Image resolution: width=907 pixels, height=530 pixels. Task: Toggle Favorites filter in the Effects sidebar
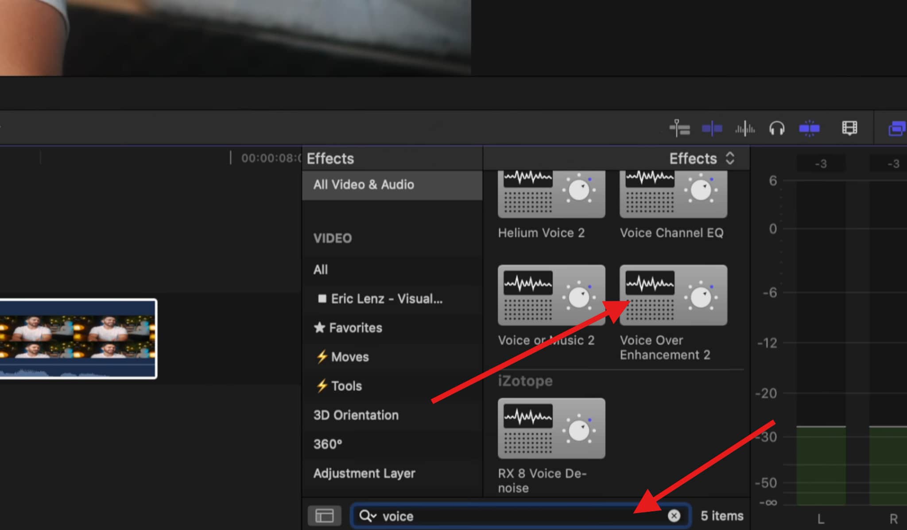(355, 328)
